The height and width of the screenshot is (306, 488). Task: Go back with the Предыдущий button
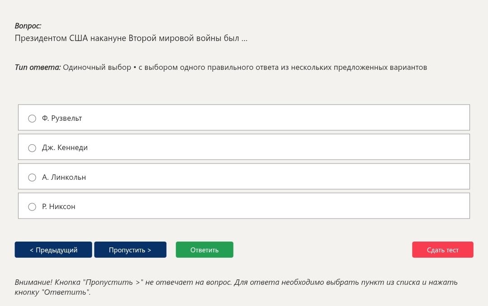click(53, 250)
